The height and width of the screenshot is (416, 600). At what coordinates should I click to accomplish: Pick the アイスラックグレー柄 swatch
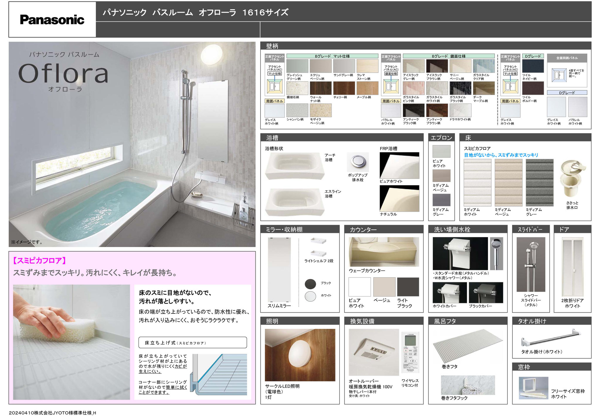413,66
